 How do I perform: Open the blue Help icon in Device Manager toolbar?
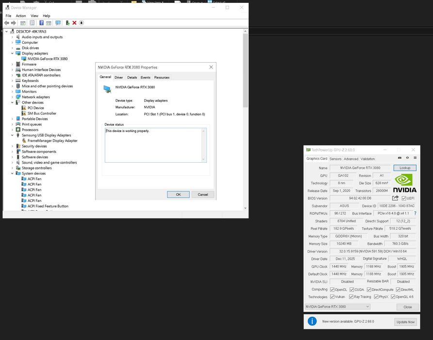[41, 23]
